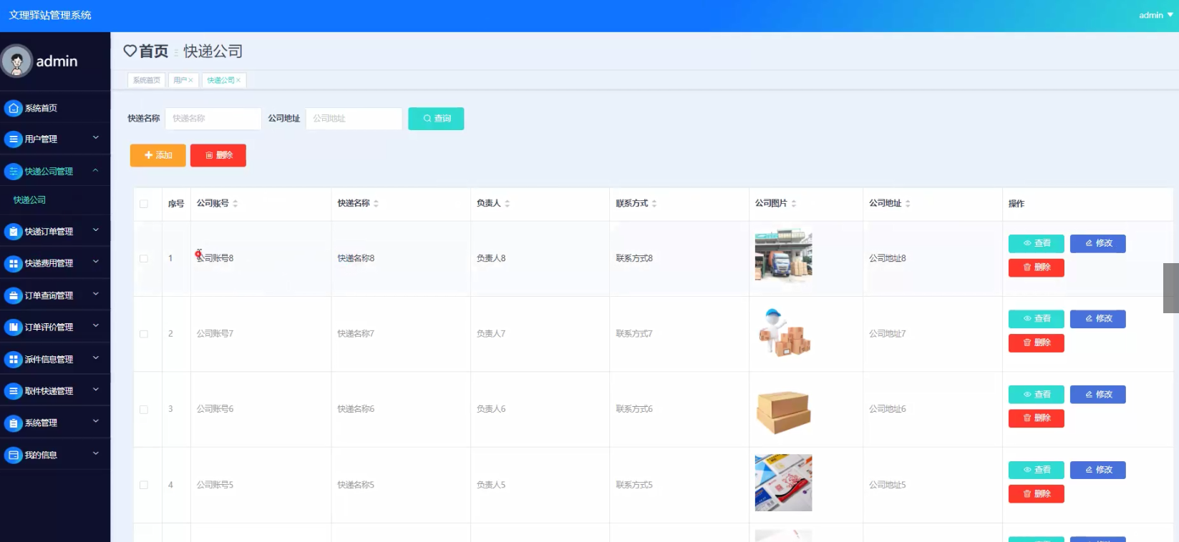This screenshot has height=542, width=1179.
Task: Open cardboard boxes image in row 3
Action: [783, 410]
